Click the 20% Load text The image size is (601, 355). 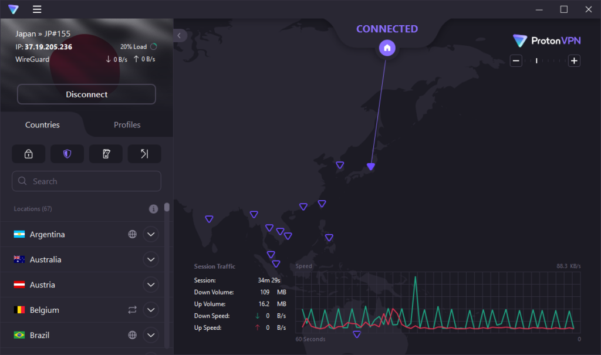(133, 47)
